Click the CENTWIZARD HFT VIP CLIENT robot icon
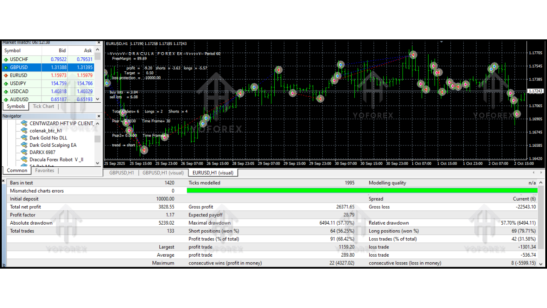547x308 pixels. click(24, 123)
